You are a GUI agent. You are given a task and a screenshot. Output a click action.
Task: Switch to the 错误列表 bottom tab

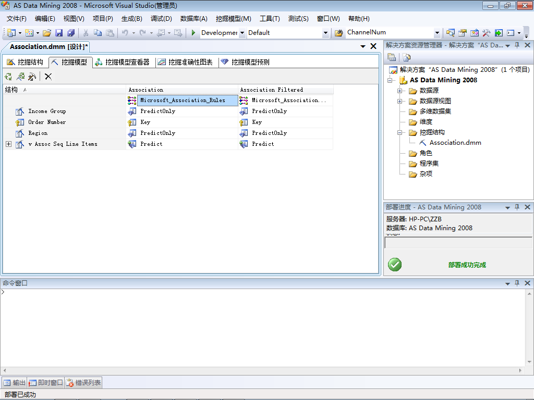(x=83, y=383)
